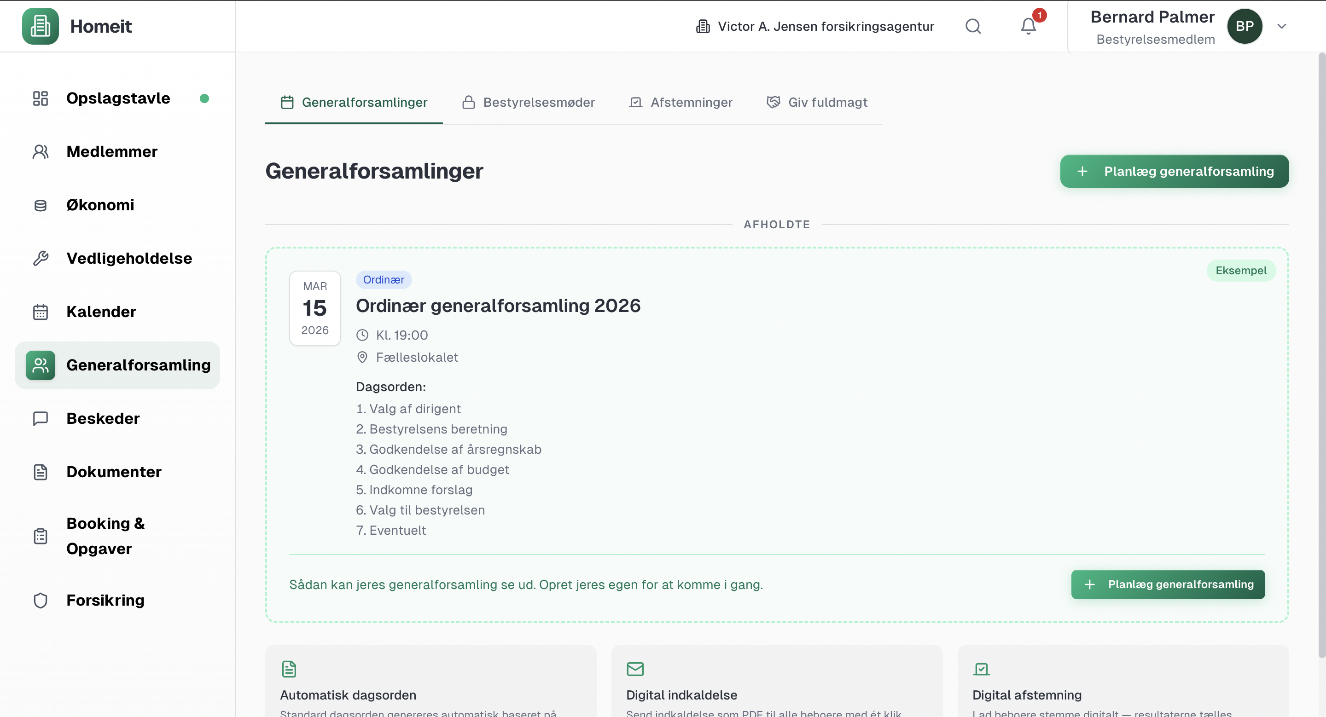1326x717 pixels.
Task: Open the Kalender icon
Action: (40, 312)
